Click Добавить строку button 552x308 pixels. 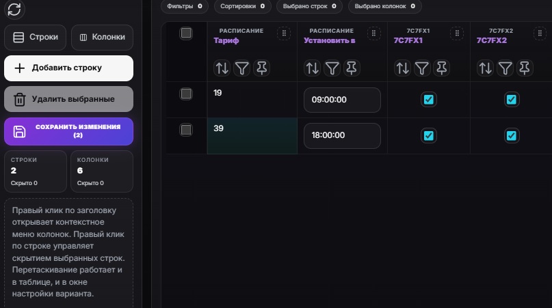pos(68,68)
